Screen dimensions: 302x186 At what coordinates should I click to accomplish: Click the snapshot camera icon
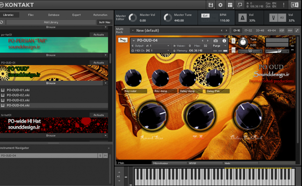[216, 41]
